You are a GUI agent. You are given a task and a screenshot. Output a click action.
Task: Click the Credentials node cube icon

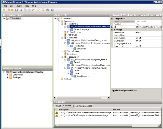tap(75, 49)
